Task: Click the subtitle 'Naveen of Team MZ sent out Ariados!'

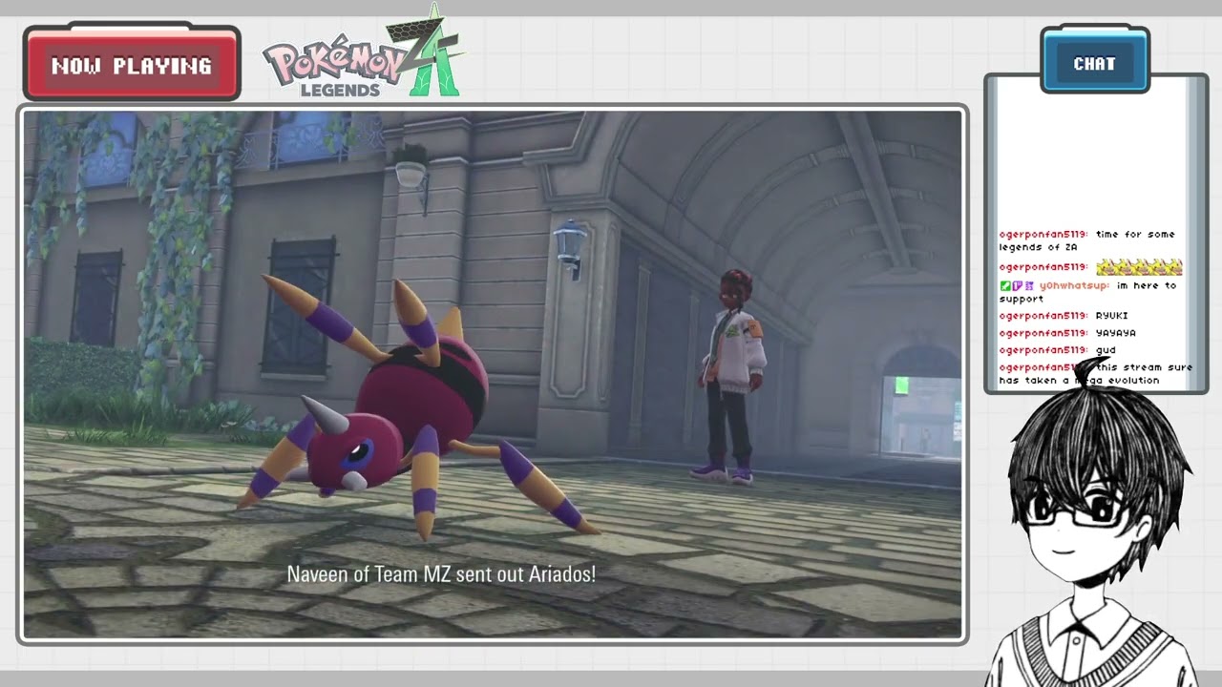Action: pos(442,574)
